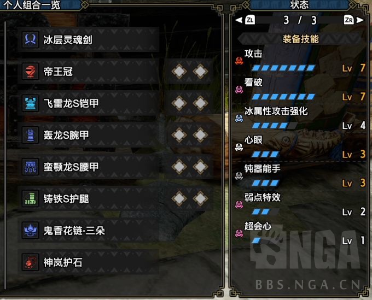
Task: Go to next status page with ZR arrow
Action: 354,20
